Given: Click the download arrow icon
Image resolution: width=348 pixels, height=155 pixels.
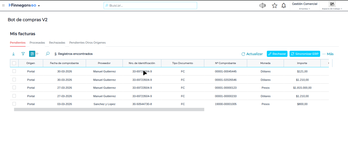Looking at the screenshot, I should coord(14,54).
